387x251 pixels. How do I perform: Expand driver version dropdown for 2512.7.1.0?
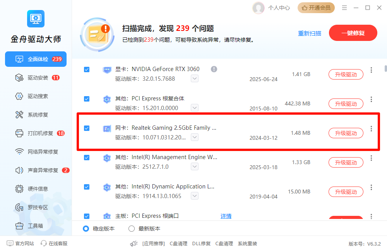tap(195, 166)
